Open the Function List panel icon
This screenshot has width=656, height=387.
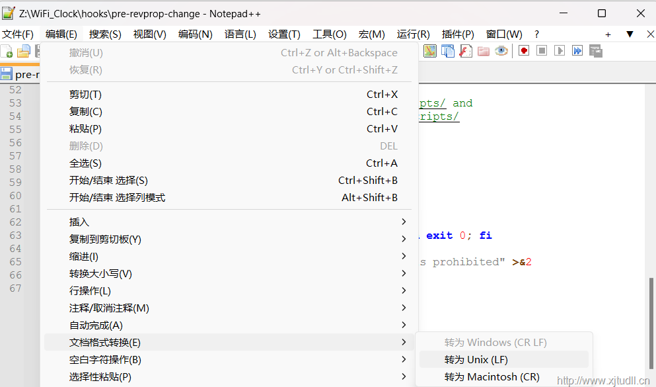[x=466, y=51]
